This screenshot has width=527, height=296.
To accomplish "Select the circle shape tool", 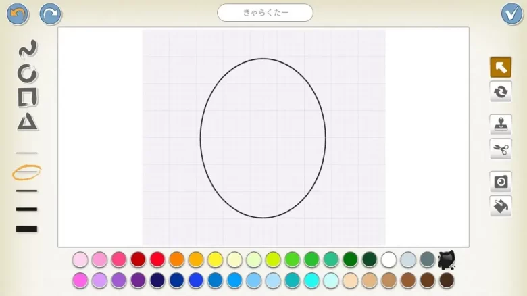I will click(x=27, y=73).
